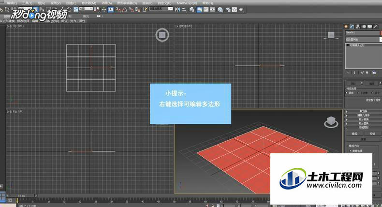382x207 pixels.
Task: Click the Mirror tool icon
Action: [177, 10]
